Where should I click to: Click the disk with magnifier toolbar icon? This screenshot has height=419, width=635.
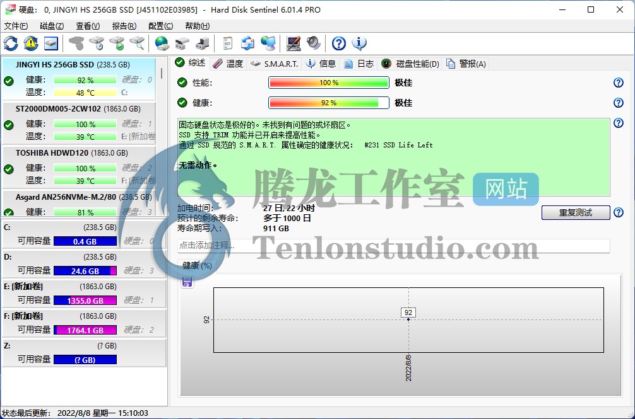(x=138, y=43)
